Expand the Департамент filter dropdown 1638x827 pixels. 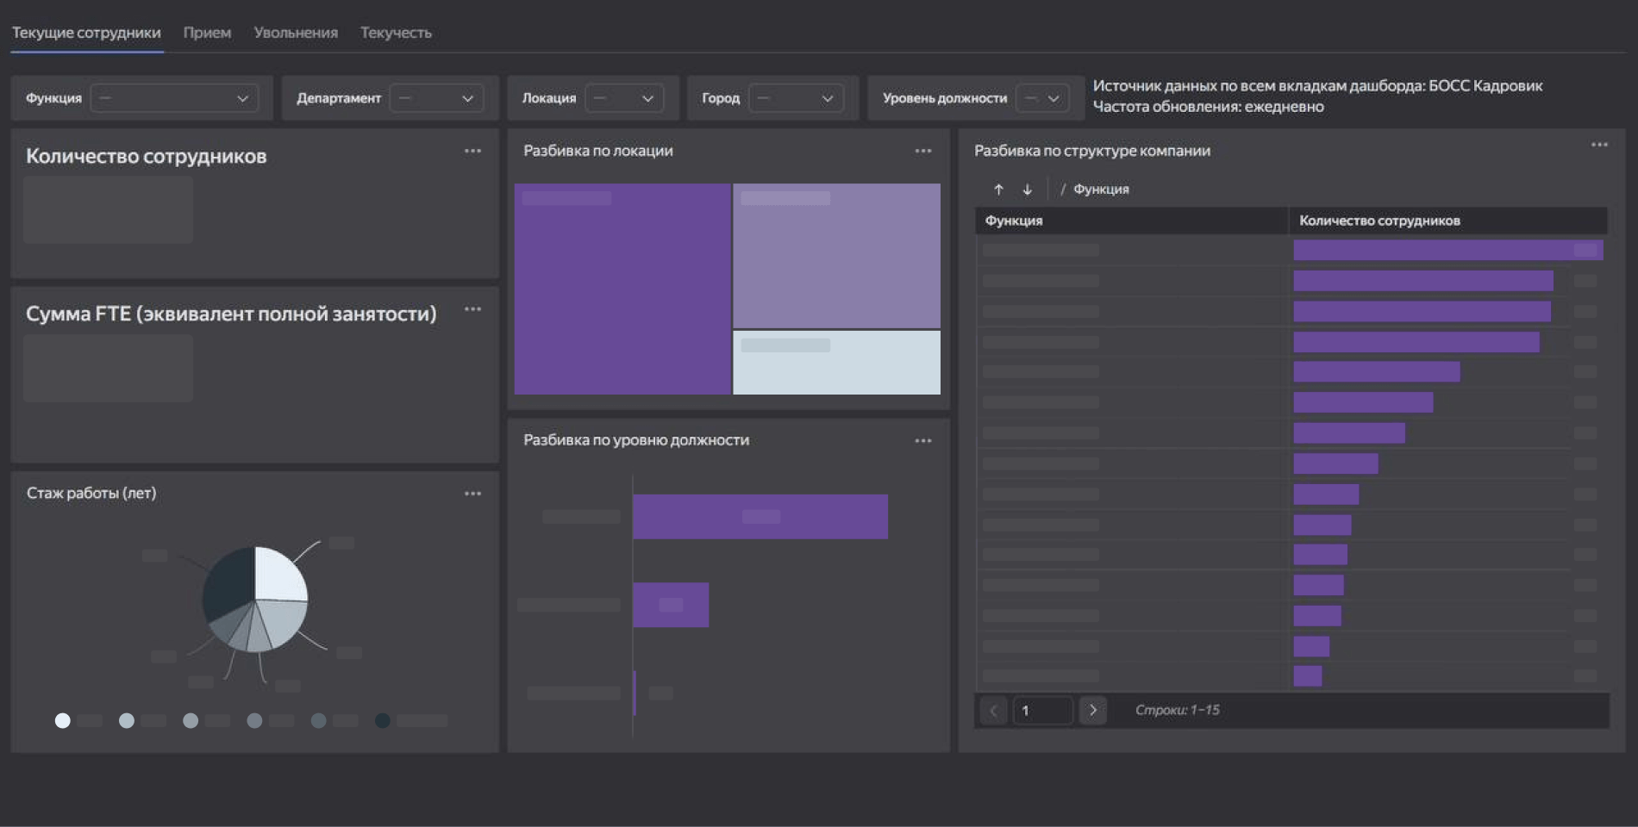point(436,98)
